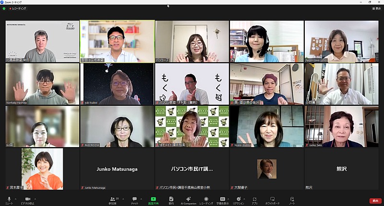This screenshot has width=384, height=206.
Task: Expand audio options arrow beside ミュート
Action: point(16,198)
